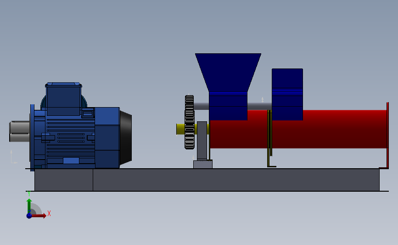This screenshot has height=245, width=398.
Task: Select the dark gray base frame right section
Action: point(236,180)
